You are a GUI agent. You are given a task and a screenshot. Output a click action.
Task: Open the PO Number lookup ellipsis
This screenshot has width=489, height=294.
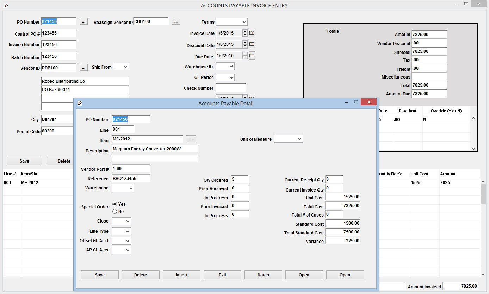click(x=83, y=21)
